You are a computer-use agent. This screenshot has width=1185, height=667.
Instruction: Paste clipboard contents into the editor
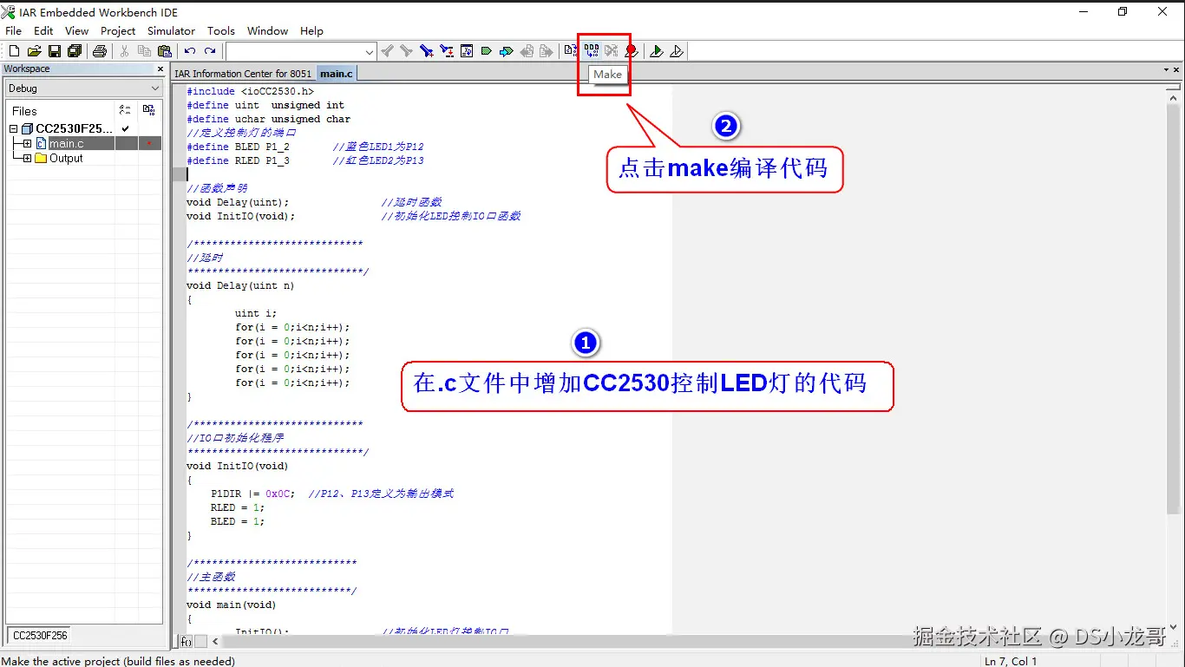(x=165, y=50)
